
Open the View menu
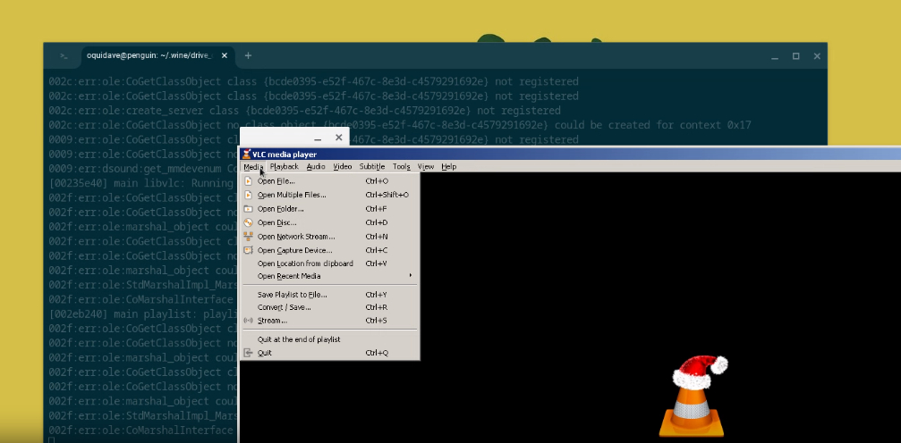click(425, 166)
